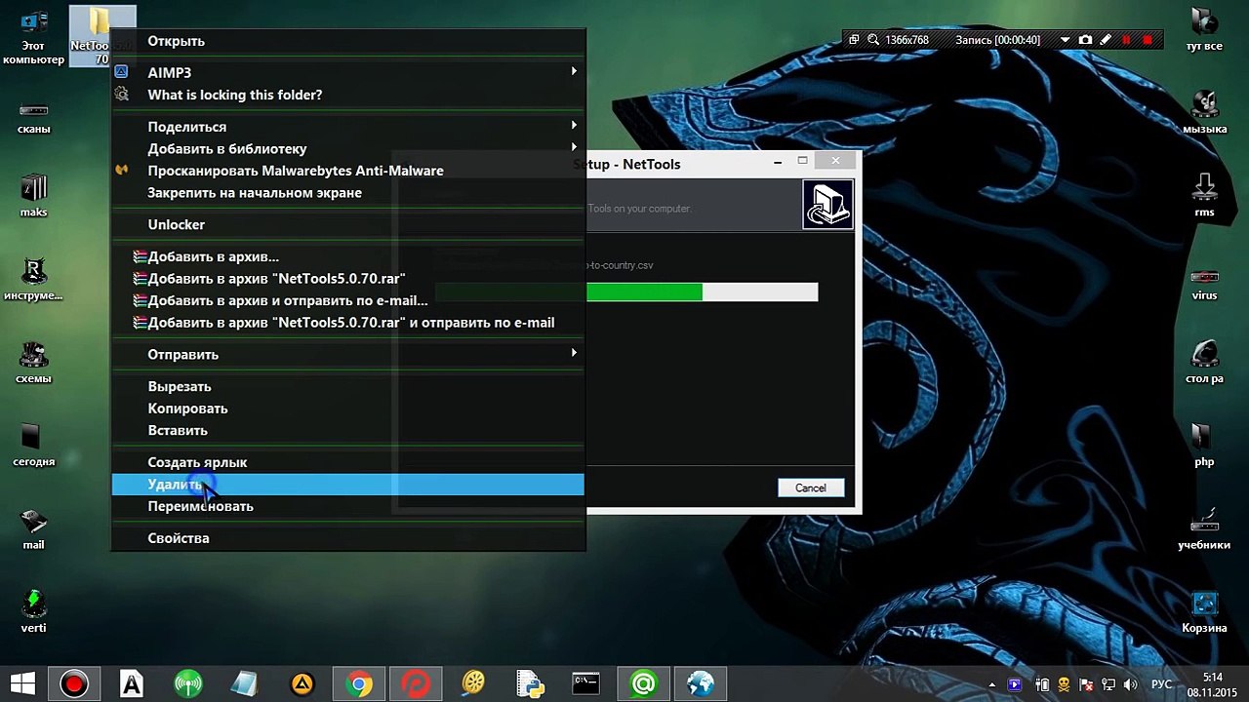Open Google Chrome from the taskbar
The width and height of the screenshot is (1249, 702).
coord(359,684)
